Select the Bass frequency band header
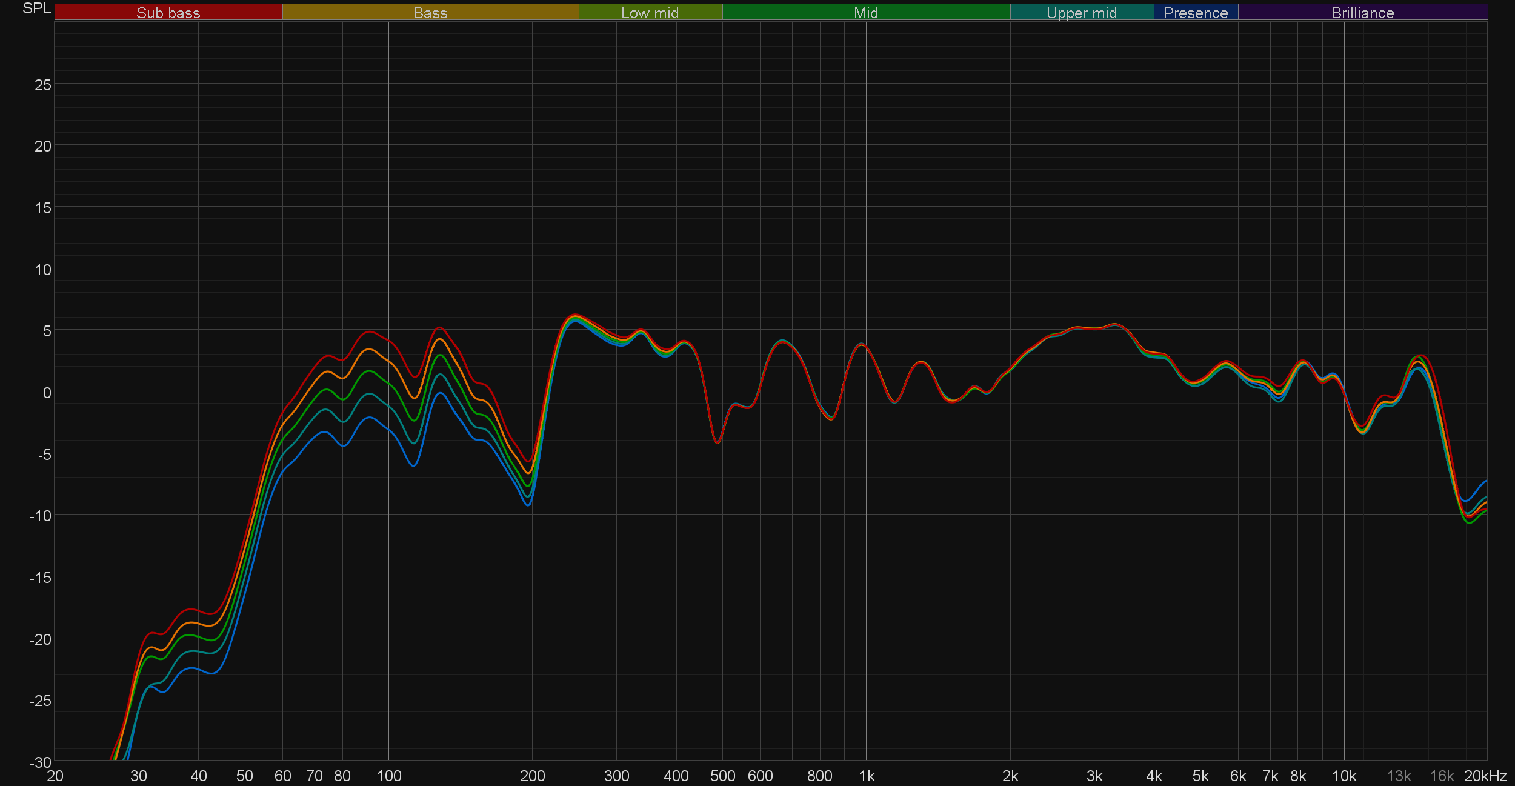 pyautogui.click(x=430, y=13)
